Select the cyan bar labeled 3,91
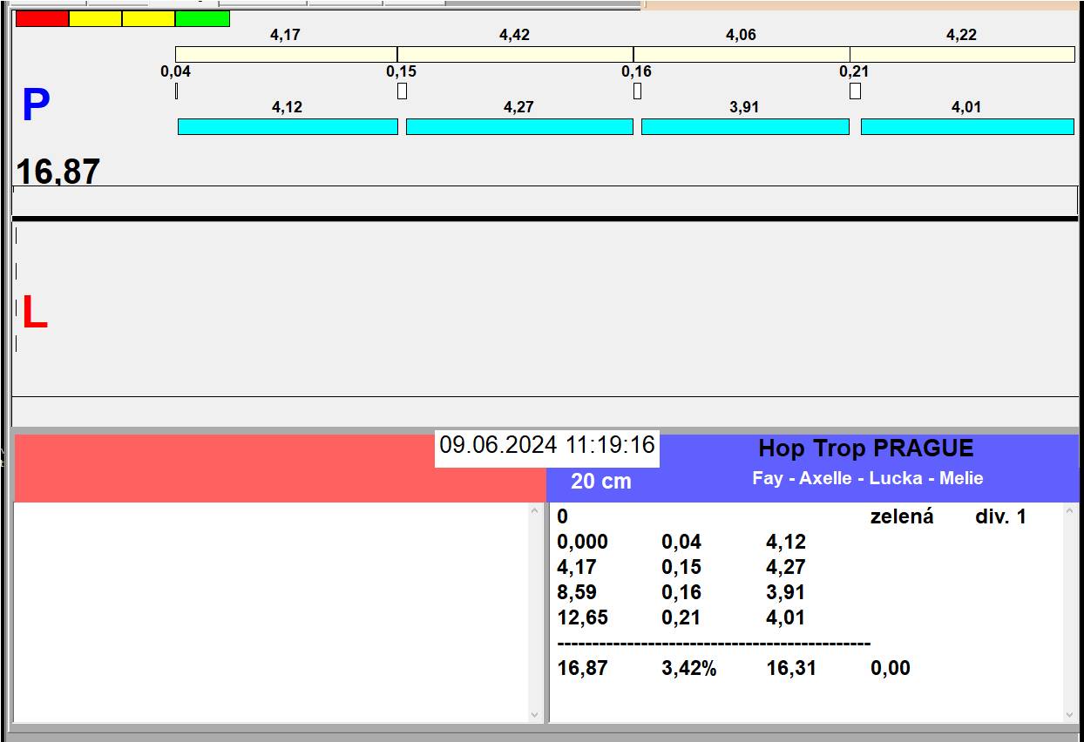The width and height of the screenshot is (1084, 742). pos(745,127)
